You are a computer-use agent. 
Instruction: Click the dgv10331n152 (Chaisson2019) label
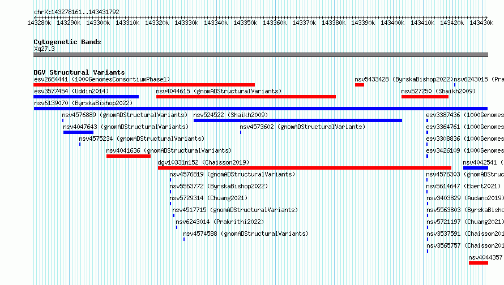click(203, 162)
